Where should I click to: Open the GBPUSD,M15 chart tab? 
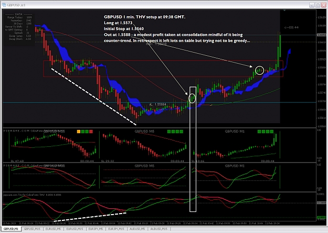coord(32,229)
